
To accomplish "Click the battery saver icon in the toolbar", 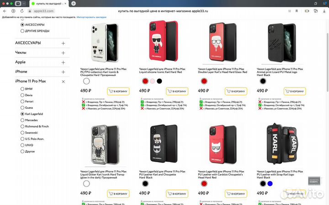I will [x=307, y=11].
